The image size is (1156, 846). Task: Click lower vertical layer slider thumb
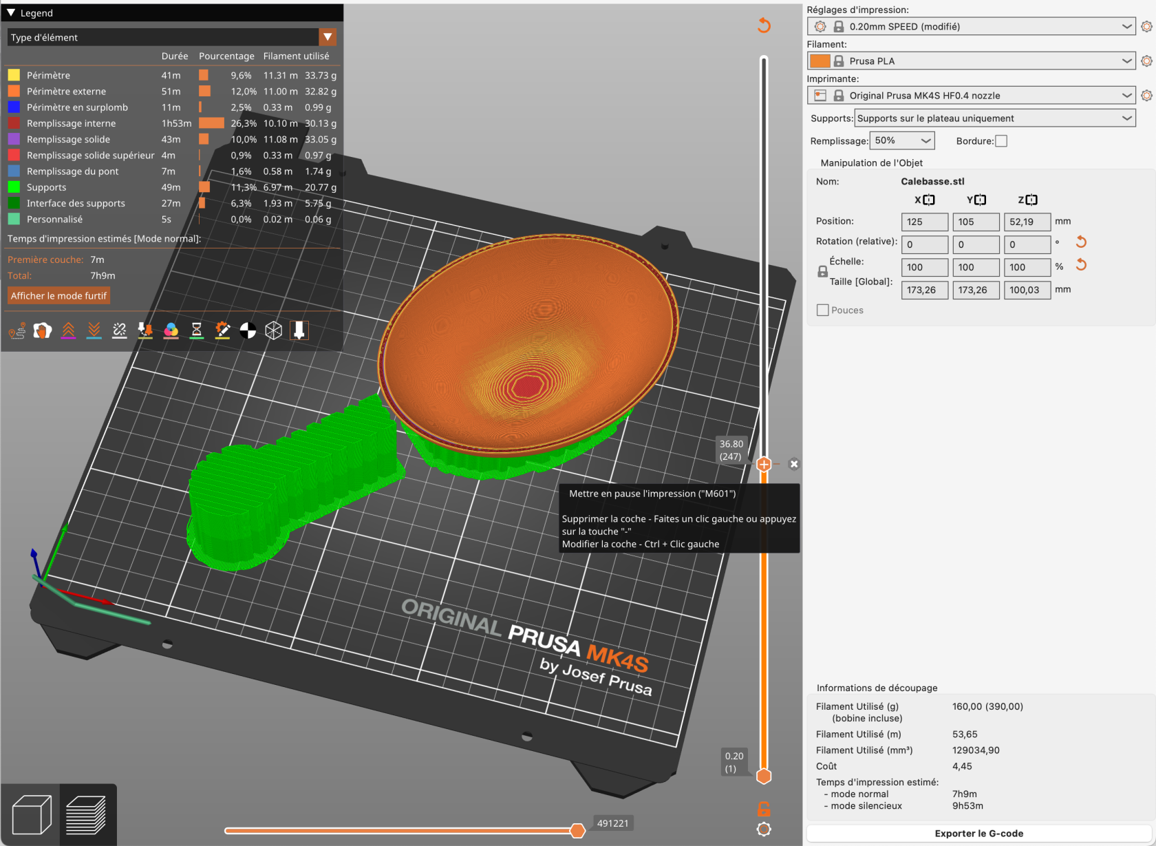tap(764, 776)
